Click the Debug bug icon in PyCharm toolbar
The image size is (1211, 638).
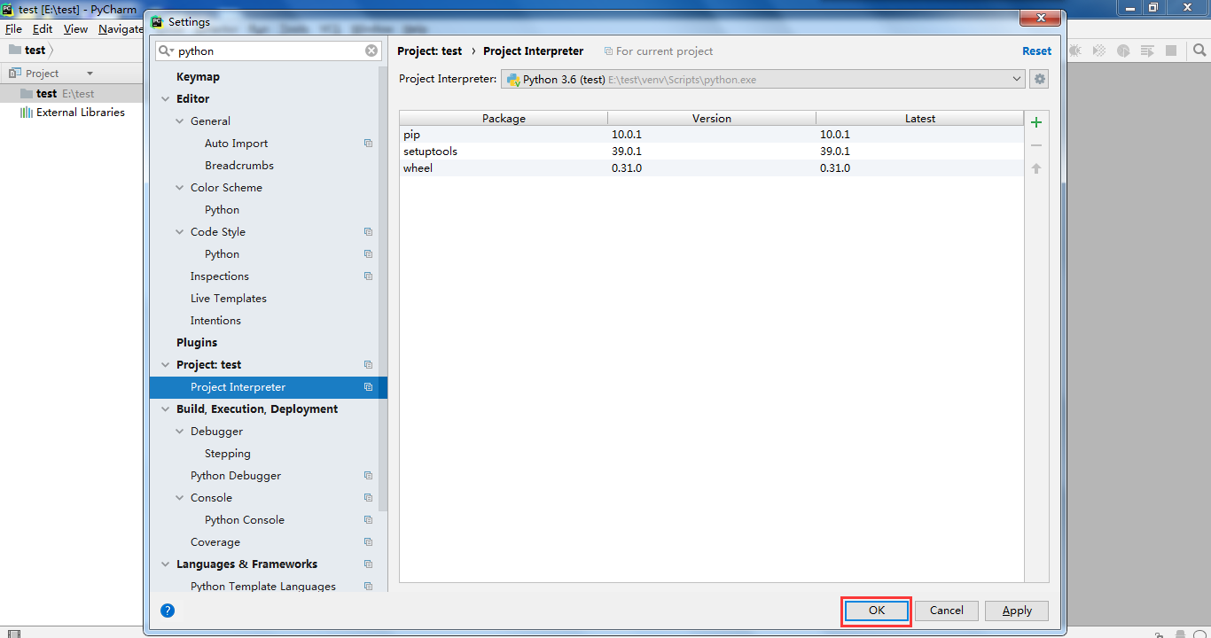1074,51
